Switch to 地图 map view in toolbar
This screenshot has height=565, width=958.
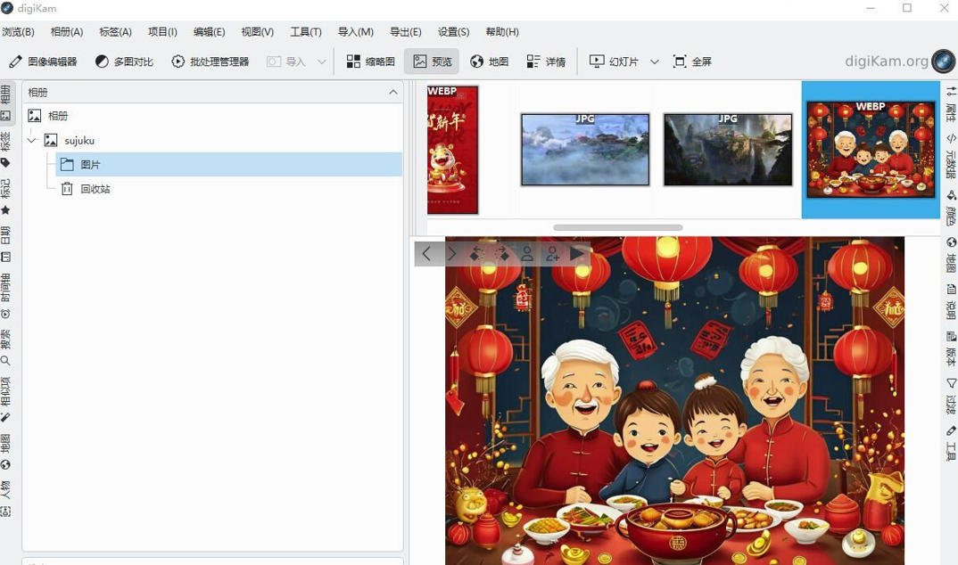pos(489,61)
